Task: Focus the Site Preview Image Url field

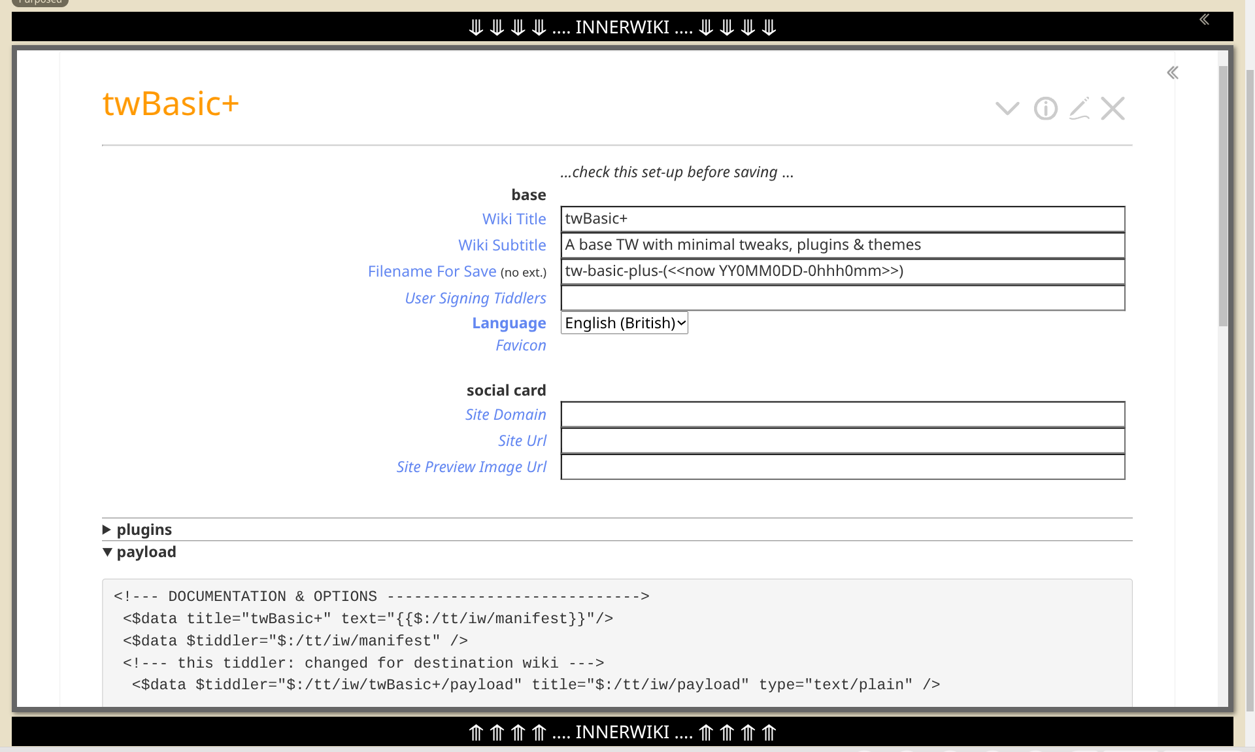Action: point(843,467)
